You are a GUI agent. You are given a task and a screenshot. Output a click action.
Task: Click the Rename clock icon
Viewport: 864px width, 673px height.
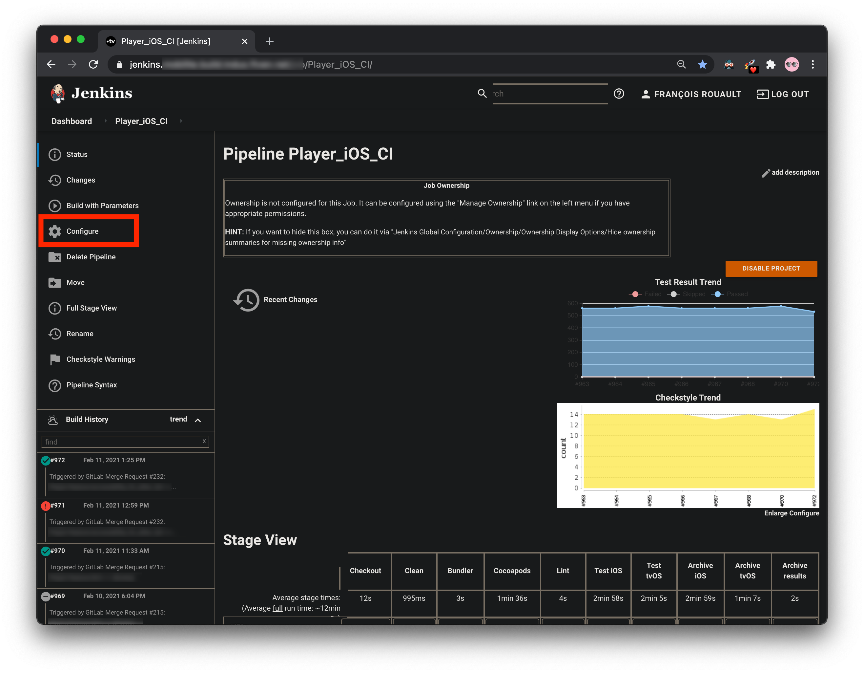pos(54,334)
